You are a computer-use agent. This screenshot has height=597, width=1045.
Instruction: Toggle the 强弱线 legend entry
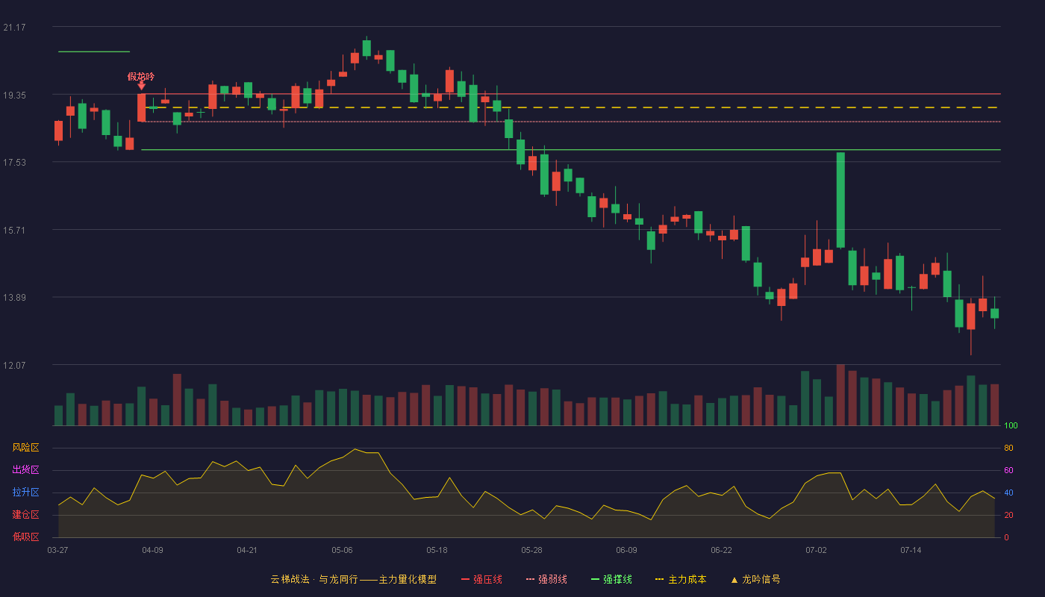coord(546,579)
